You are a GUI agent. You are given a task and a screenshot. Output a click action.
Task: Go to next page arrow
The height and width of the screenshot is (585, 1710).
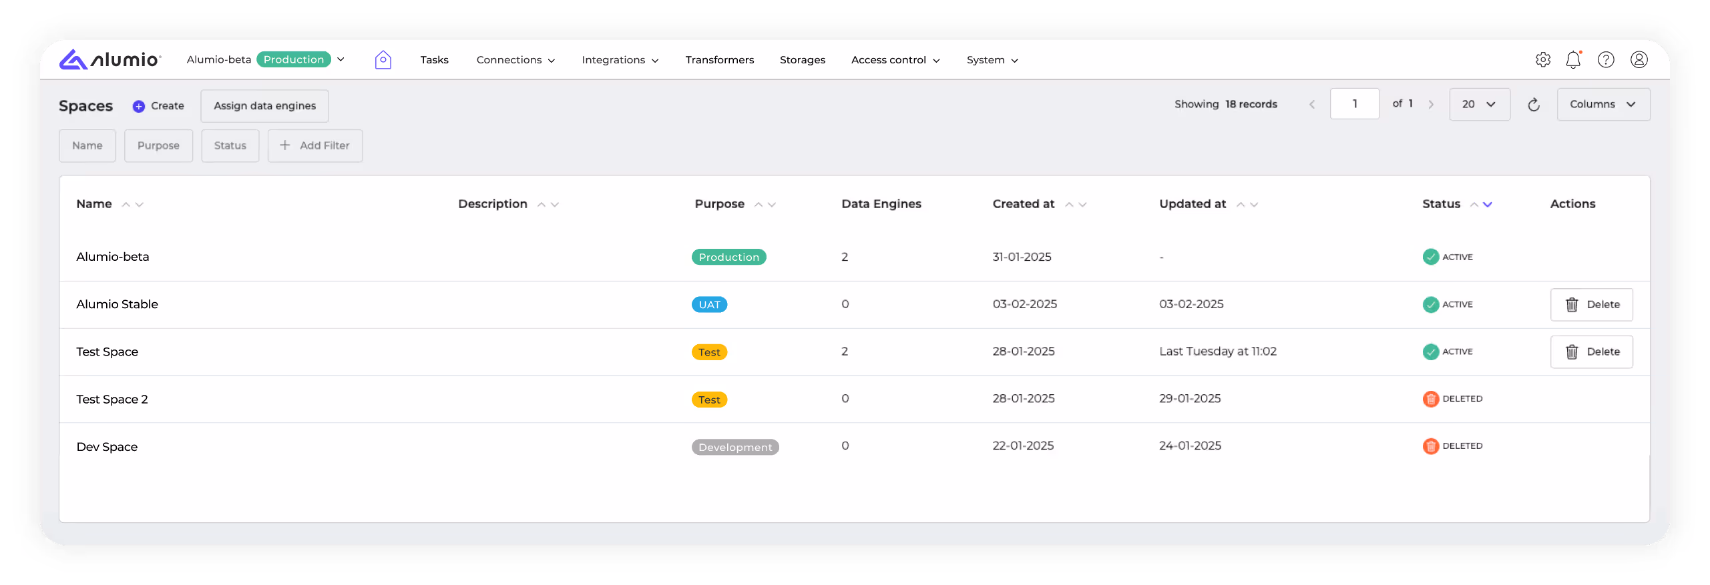(1431, 105)
